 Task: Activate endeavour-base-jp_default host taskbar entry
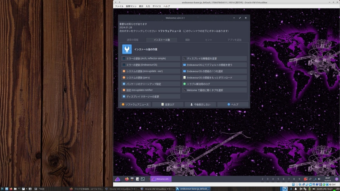(x=193, y=189)
